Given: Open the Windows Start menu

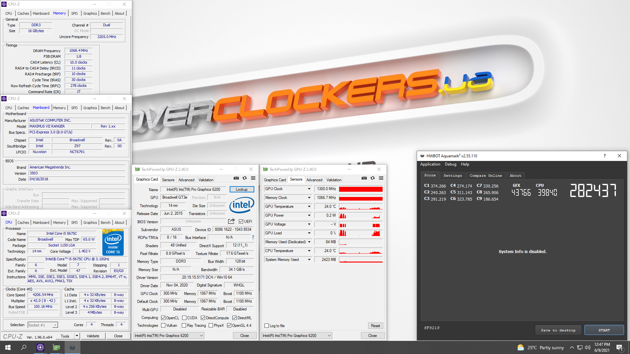Looking at the screenshot, I should click(x=8, y=347).
